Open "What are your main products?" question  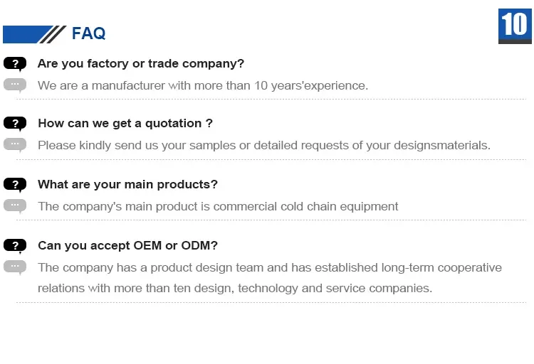127,185
